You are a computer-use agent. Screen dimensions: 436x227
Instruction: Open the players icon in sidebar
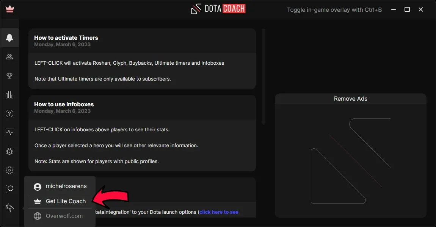tap(9, 57)
